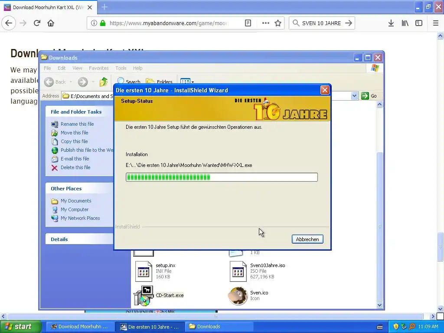Viewport: 444px width, 333px height.
Task: Open Edit menu in Downloads window
Action: tap(62, 68)
